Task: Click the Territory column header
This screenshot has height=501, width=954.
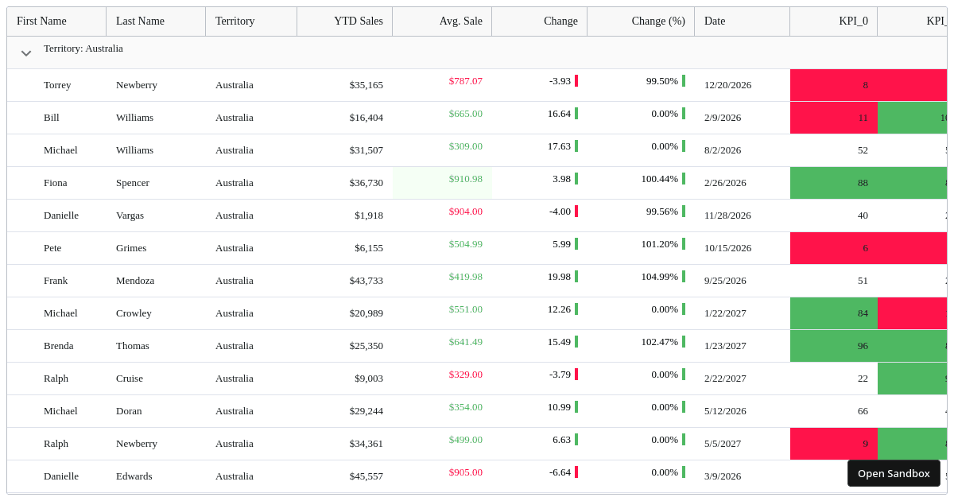Action: pos(251,21)
